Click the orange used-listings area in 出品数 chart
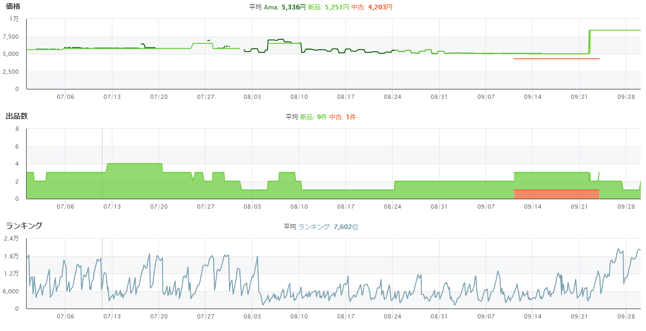 [x=556, y=194]
